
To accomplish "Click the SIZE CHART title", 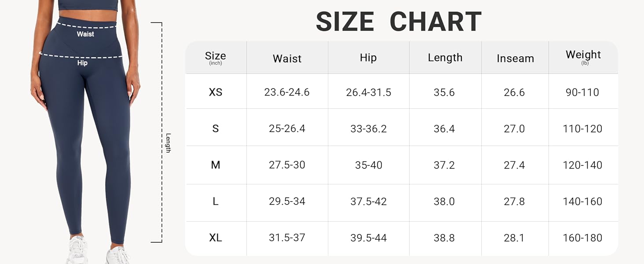I will point(399,22).
